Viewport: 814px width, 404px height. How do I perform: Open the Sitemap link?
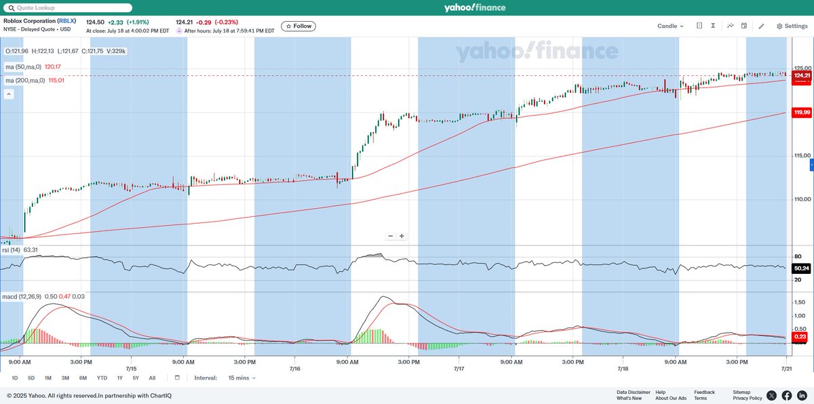coord(741,392)
